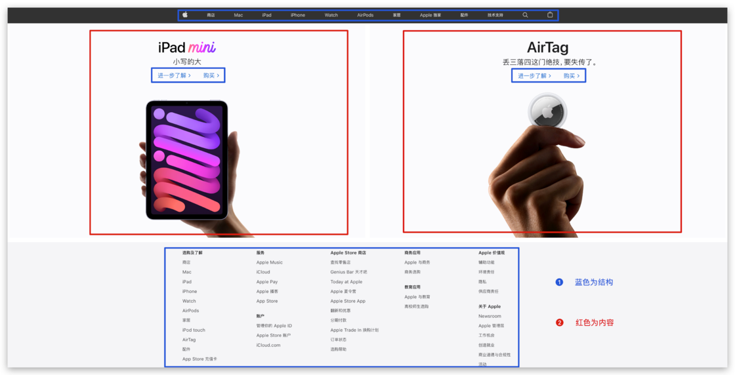Screen dimensions: 735x375
Task: Open 隐私 footer link
Action: pos(483,282)
